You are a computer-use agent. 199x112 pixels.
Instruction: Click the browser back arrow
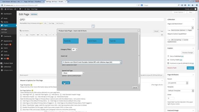click(2, 5)
